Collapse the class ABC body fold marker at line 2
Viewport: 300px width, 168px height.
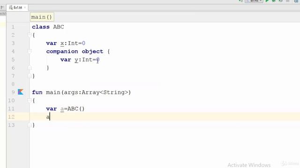pyautogui.click(x=30, y=35)
